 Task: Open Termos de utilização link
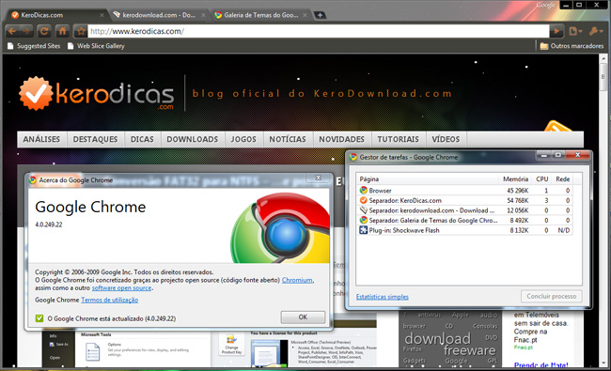(109, 300)
